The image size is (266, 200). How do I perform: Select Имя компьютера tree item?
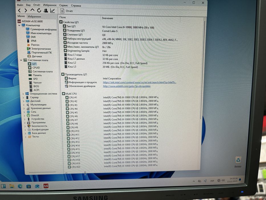coord(39,33)
